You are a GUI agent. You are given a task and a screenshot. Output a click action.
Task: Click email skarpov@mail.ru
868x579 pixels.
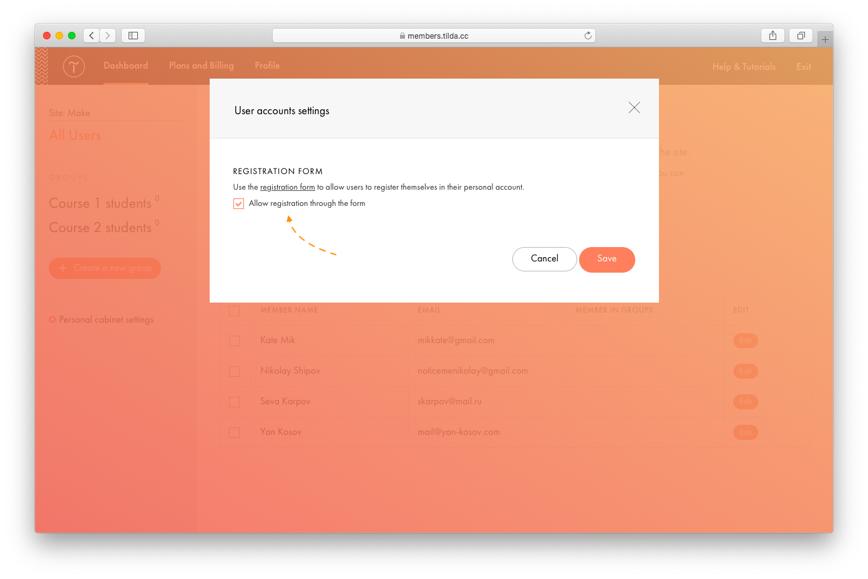click(x=450, y=401)
